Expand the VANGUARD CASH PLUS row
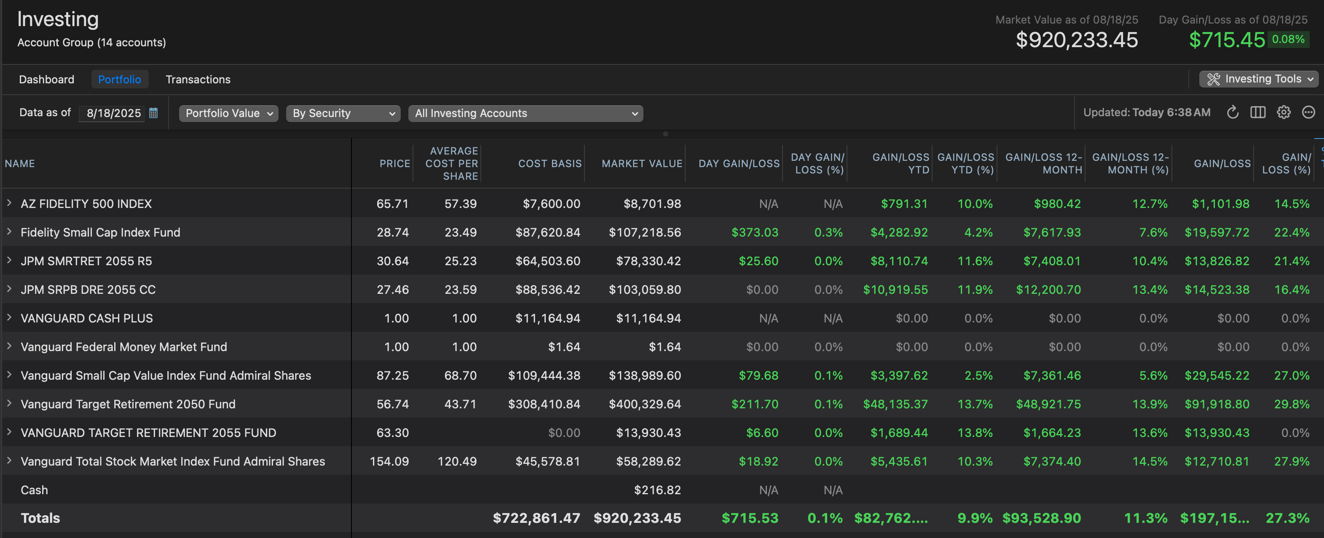This screenshot has height=538, width=1324. tap(9, 318)
